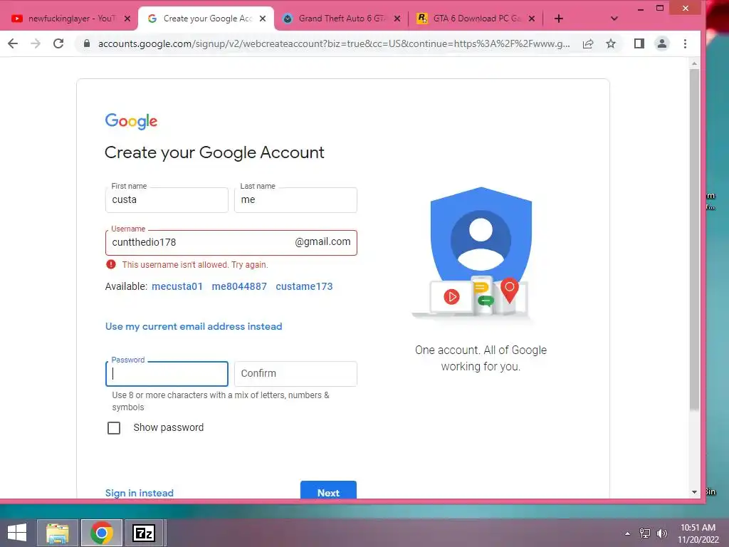Close the GTA 6 Download PC tab
The image size is (729, 547).
click(x=532, y=19)
